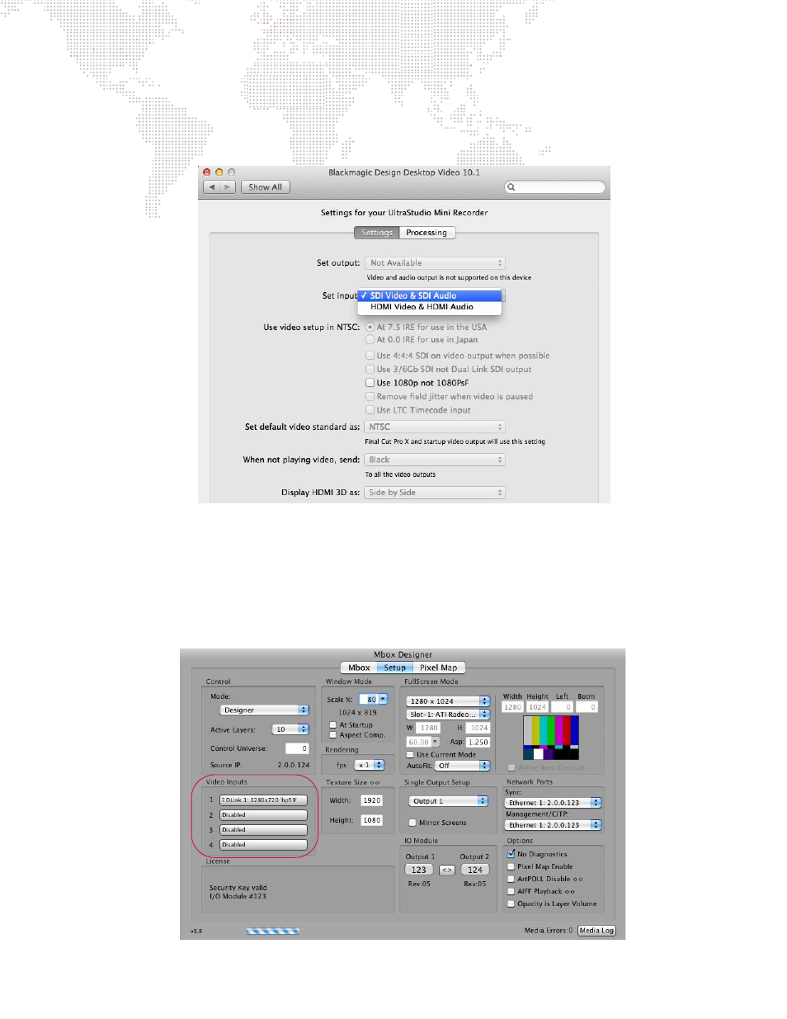This screenshot has height=1019, width=787.
Task: Open the fps x 1 dropdown
Action: [x=370, y=765]
